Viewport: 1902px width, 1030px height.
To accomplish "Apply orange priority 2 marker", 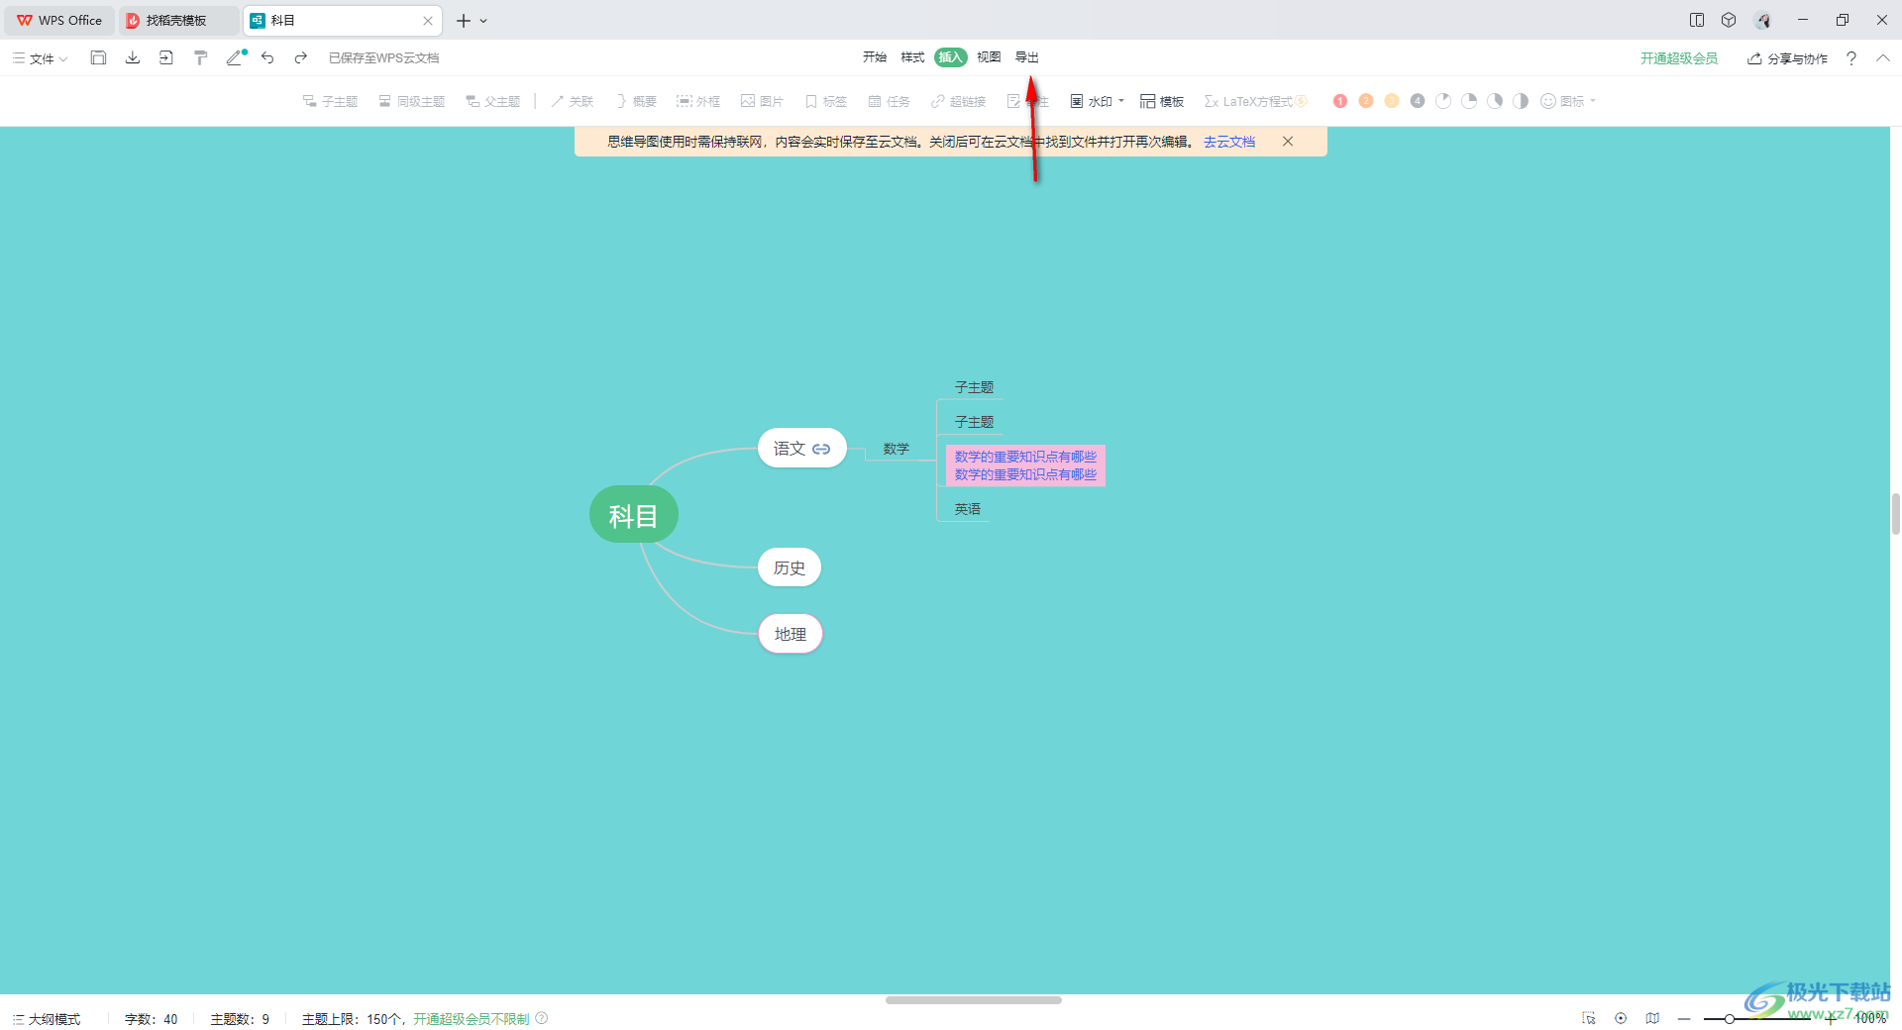I will [x=1366, y=101].
